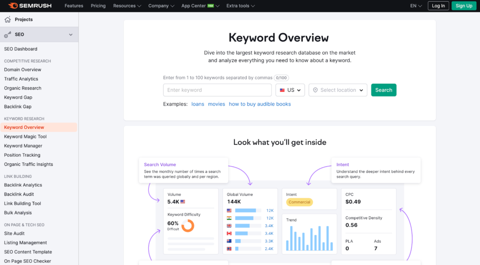
Task: Click the 0/100 keyword counter badge
Action: pos(281,78)
